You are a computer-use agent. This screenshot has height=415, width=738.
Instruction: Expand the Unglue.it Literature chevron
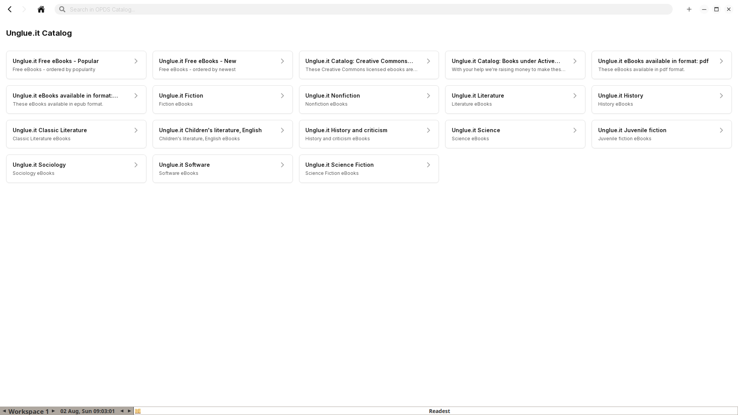(575, 96)
